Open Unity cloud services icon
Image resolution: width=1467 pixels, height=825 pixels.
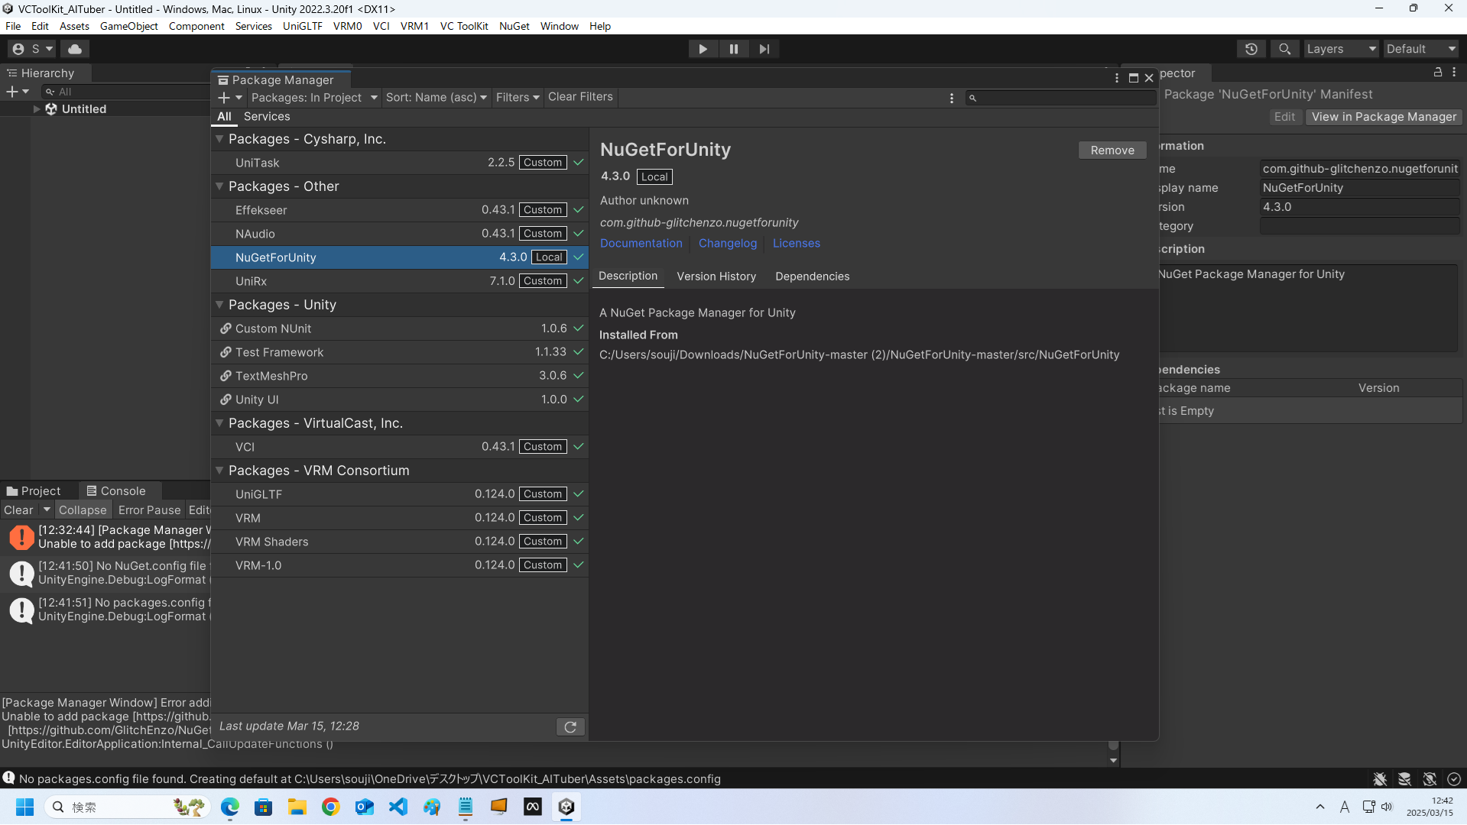tap(75, 49)
